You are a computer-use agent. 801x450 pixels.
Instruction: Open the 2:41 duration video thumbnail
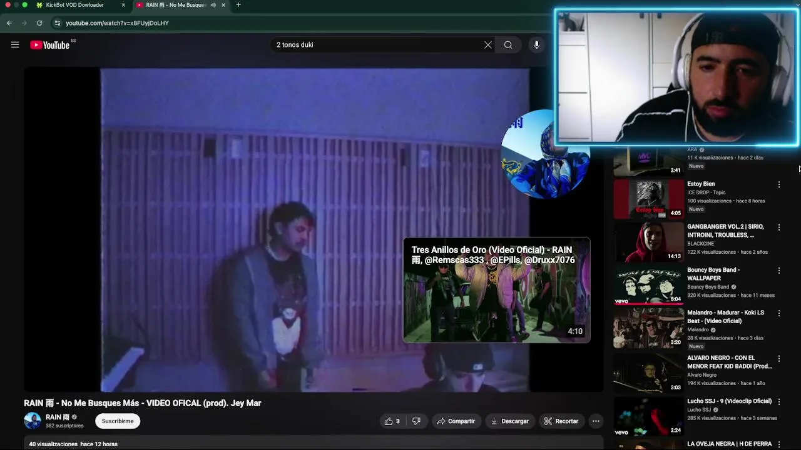click(x=648, y=161)
